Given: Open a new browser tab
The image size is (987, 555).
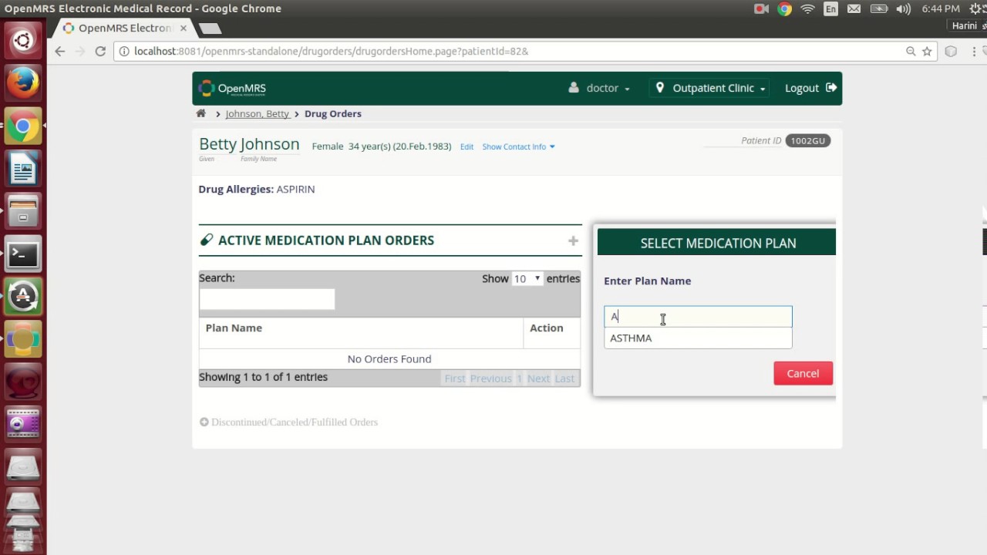Looking at the screenshot, I should click(210, 29).
